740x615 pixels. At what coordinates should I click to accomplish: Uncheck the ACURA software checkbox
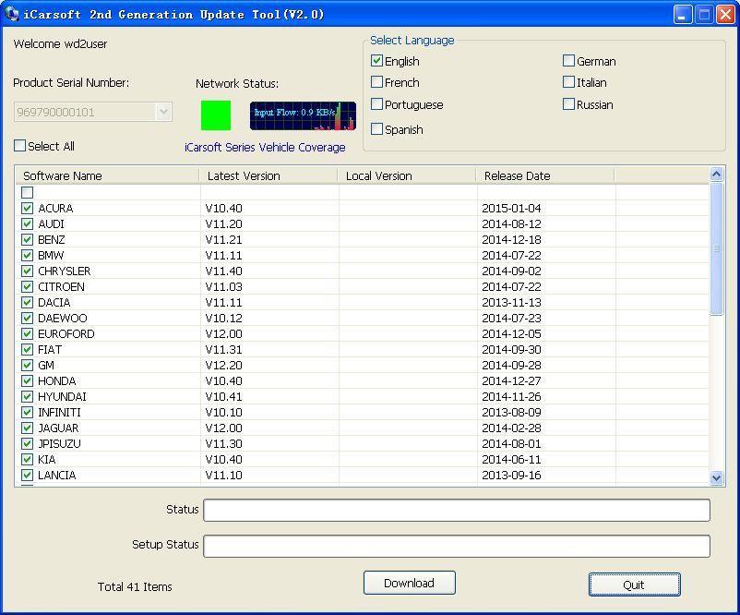pyautogui.click(x=27, y=209)
